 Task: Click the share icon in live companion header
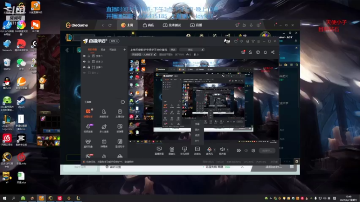[x=273, y=52]
